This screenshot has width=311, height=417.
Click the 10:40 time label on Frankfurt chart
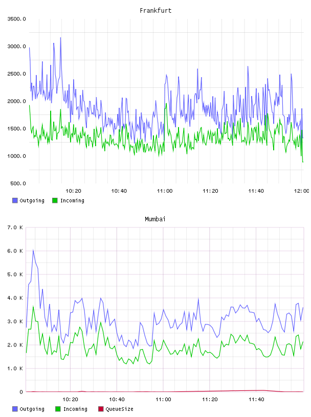click(119, 191)
